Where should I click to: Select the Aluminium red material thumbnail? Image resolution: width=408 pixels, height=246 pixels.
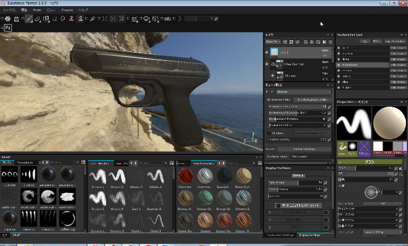[186, 175]
